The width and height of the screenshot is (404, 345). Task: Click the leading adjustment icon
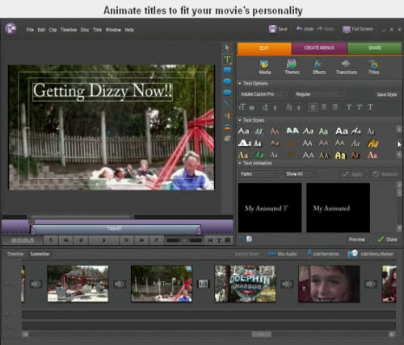point(266,107)
